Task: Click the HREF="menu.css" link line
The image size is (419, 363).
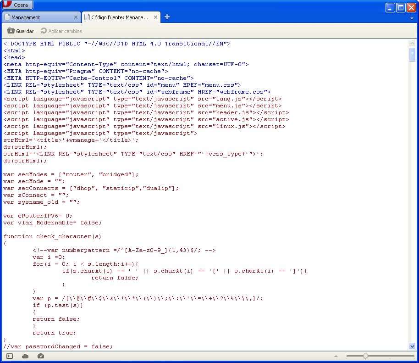Action: pos(122,85)
